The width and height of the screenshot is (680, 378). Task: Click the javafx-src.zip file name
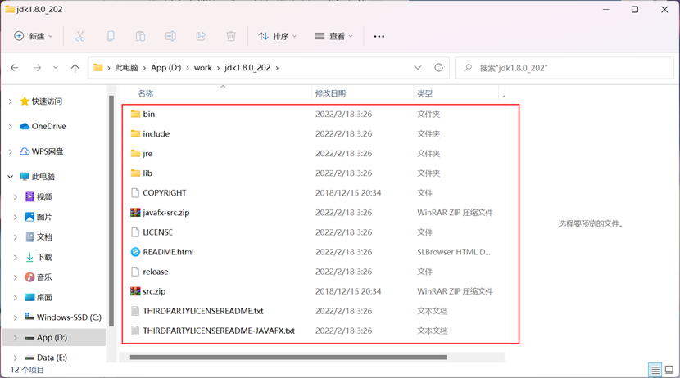tap(166, 213)
